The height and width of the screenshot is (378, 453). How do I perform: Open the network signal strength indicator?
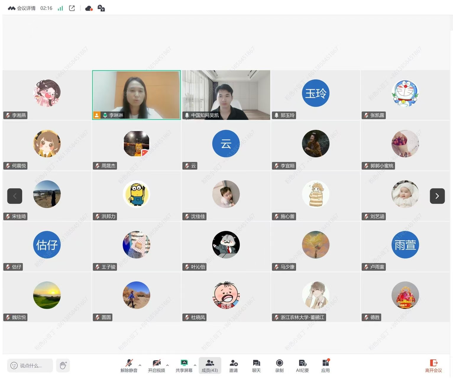click(60, 8)
